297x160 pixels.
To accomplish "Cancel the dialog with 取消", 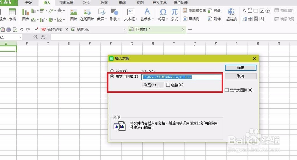I will pos(241,76).
